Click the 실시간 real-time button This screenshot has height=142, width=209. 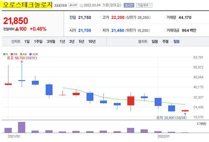point(129,5)
